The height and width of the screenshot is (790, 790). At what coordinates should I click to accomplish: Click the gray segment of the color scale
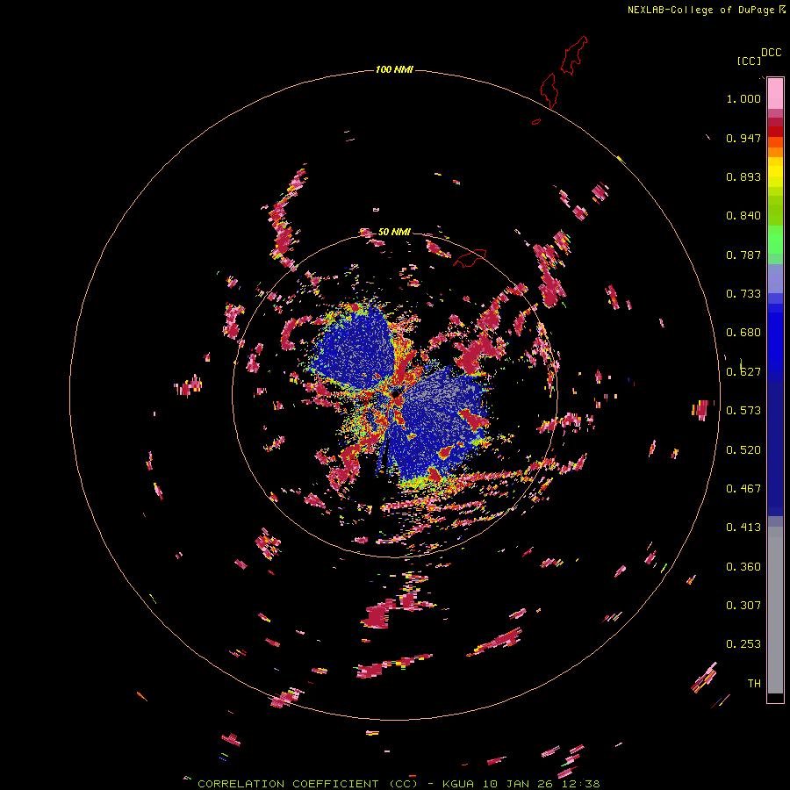(775, 610)
